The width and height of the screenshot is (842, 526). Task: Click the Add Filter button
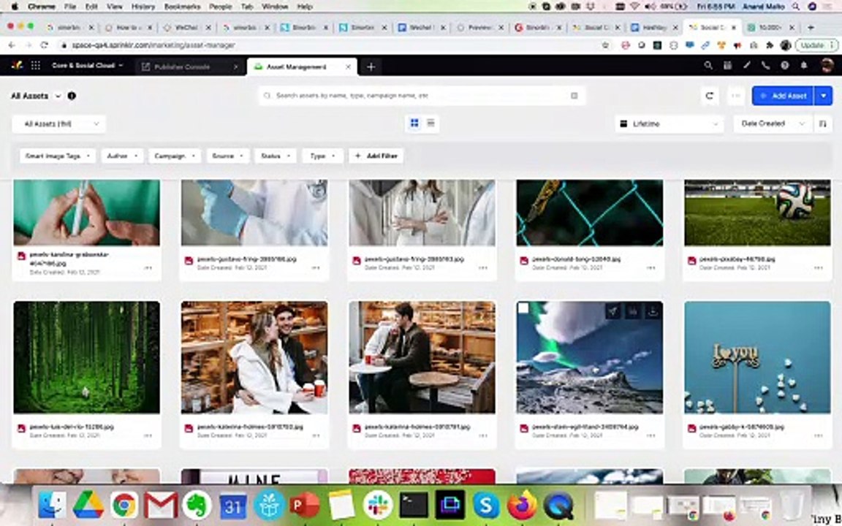click(376, 156)
